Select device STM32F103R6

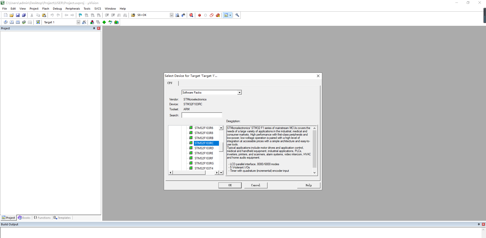[204, 128]
